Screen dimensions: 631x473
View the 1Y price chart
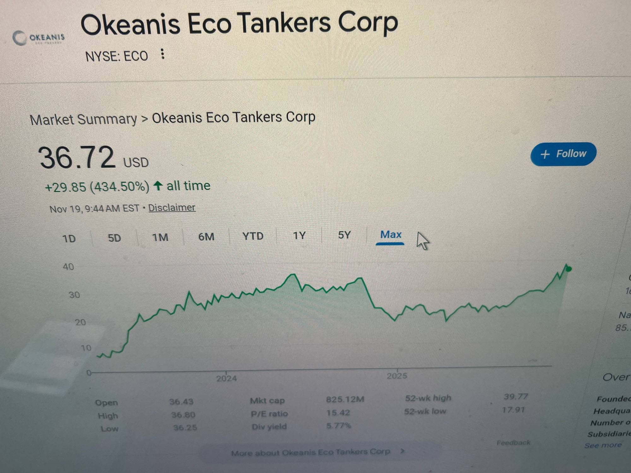pos(299,236)
